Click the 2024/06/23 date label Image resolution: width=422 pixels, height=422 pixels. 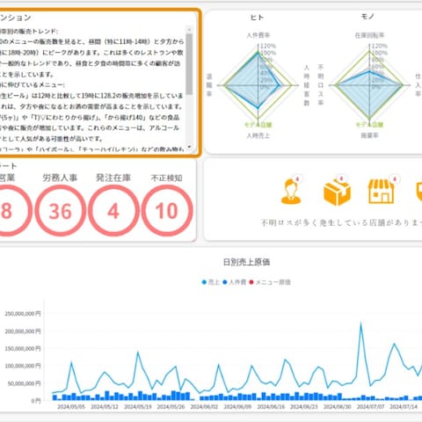click(x=304, y=407)
